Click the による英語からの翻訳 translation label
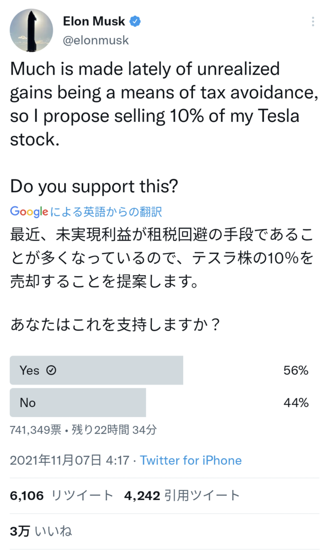This screenshot has height=559, width=329. (x=106, y=212)
